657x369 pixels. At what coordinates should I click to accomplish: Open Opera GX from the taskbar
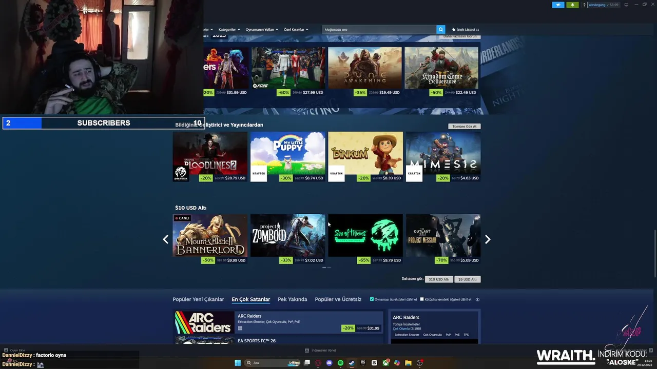(318, 363)
